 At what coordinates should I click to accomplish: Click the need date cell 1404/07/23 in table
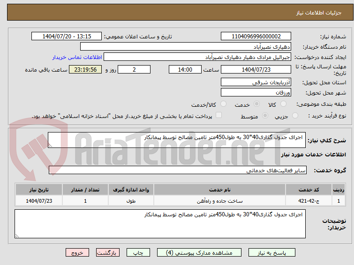[x=39, y=201]
